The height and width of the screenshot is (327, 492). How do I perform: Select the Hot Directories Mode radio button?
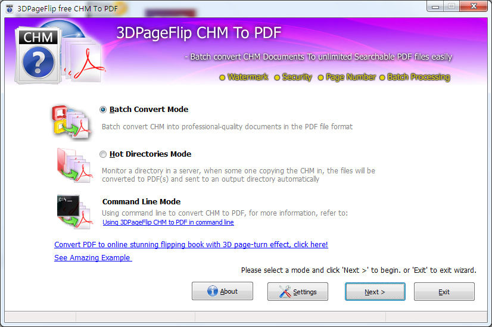coord(103,154)
